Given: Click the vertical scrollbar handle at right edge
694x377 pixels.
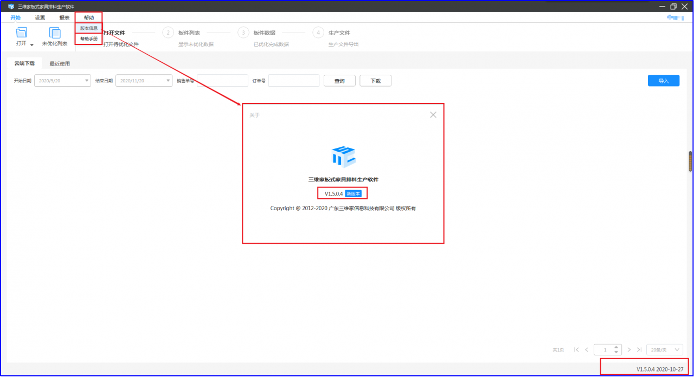Looking at the screenshot, I should 690,161.
